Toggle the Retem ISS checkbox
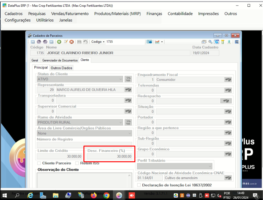 coord(77,163)
